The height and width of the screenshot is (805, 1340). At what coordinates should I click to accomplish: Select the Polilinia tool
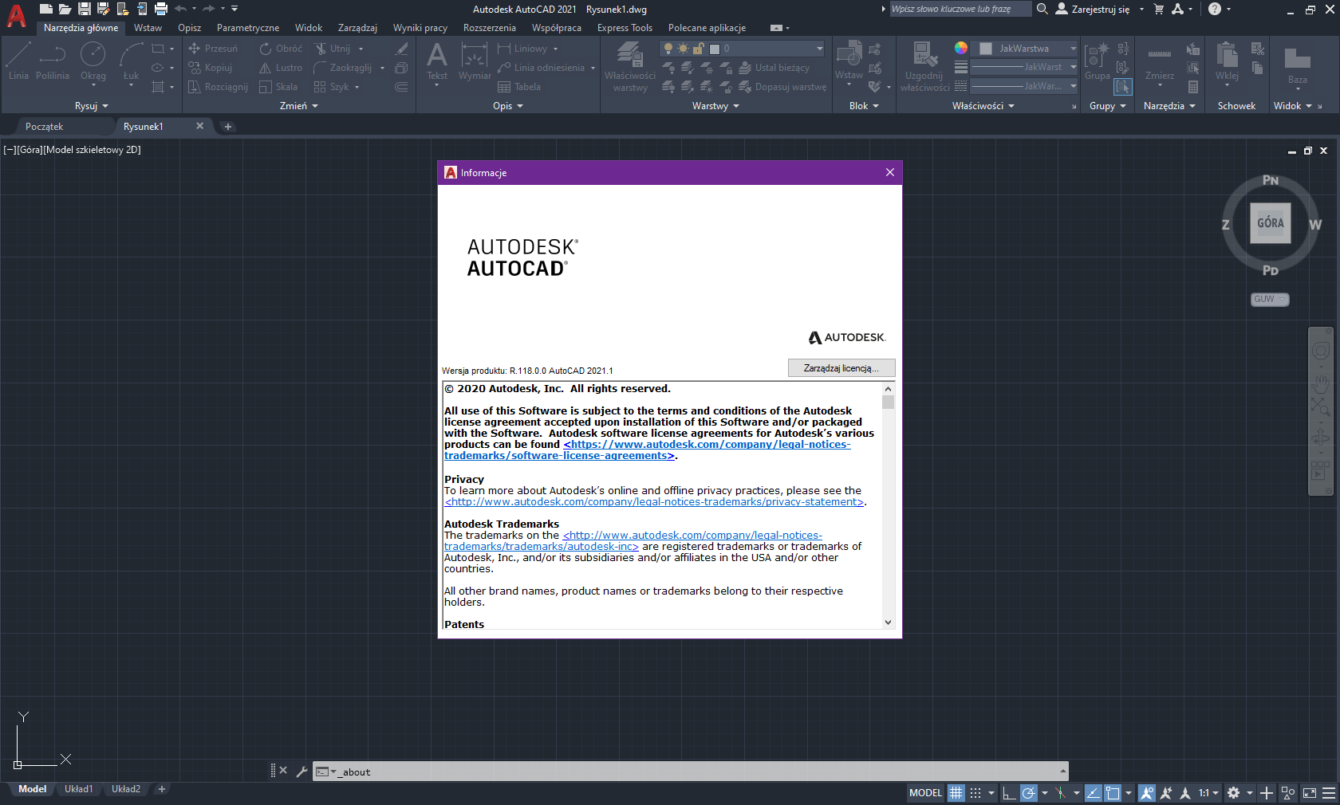coord(53,61)
